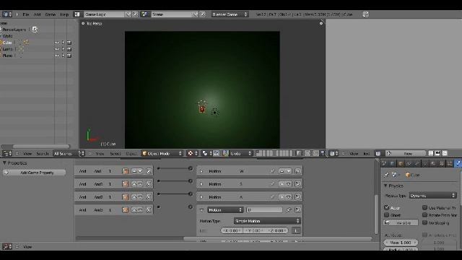Click the screen layout browse icon
The height and width of the screenshot is (260, 462).
point(77,14)
